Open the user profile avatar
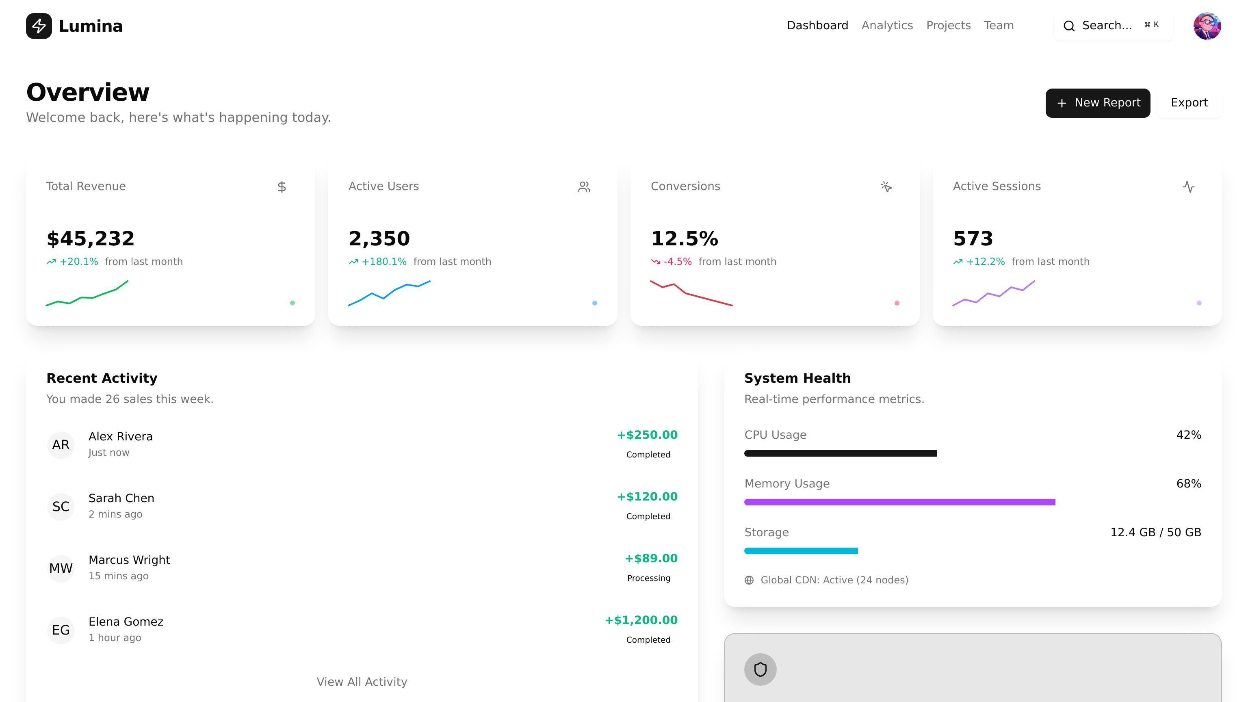Image resolution: width=1248 pixels, height=702 pixels. click(x=1207, y=26)
